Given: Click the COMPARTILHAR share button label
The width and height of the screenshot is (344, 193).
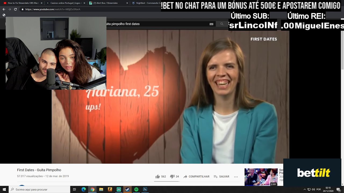Looking at the screenshot, I should click(x=199, y=177).
